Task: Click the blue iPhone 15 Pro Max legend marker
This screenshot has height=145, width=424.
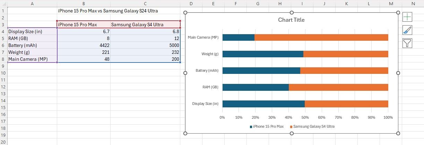Action: coord(251,127)
